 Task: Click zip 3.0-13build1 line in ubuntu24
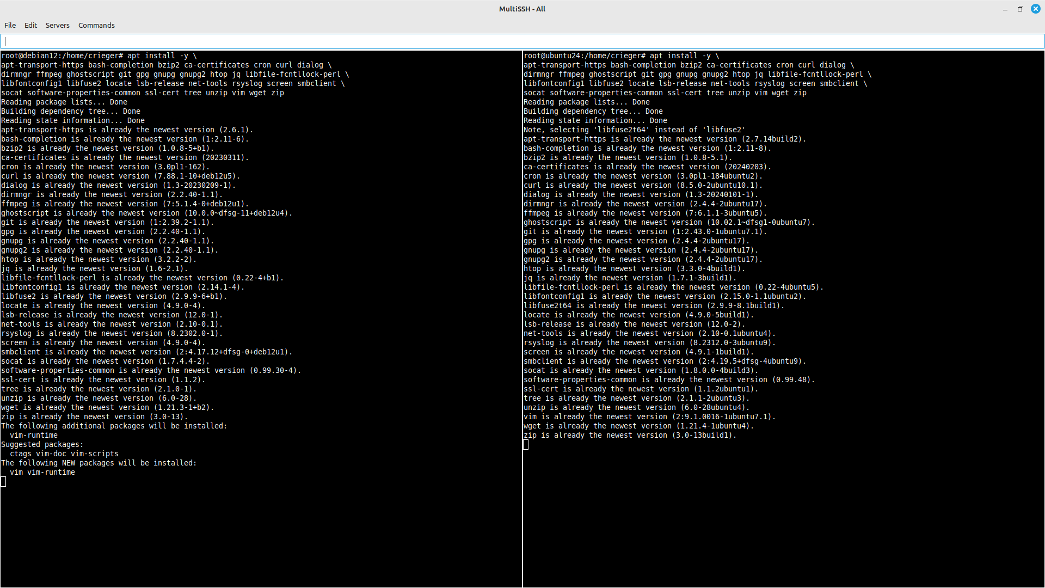[x=630, y=435]
